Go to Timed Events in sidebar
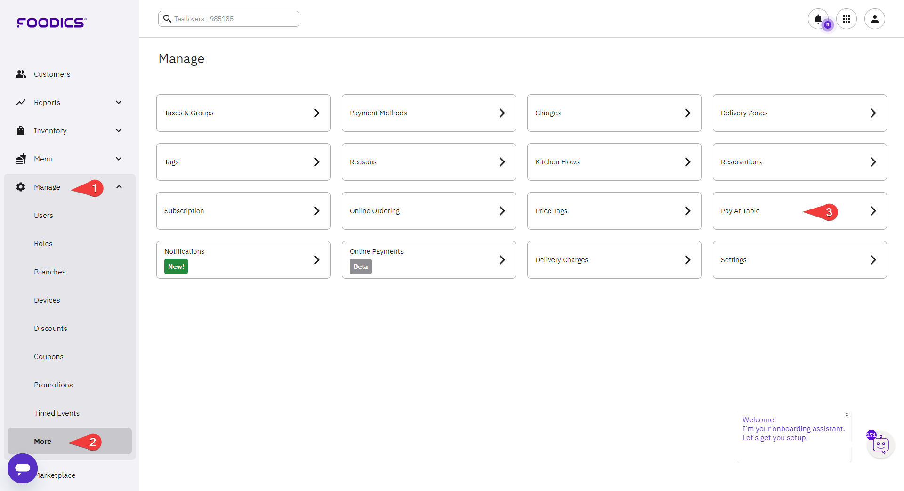Screen dimensions: 904x491 [56, 413]
